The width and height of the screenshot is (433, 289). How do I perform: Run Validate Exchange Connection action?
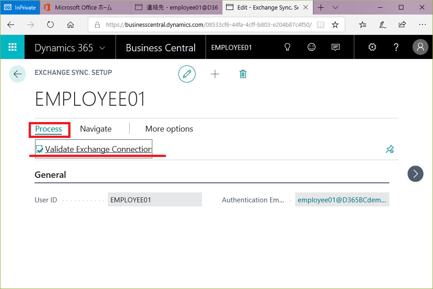pos(94,149)
